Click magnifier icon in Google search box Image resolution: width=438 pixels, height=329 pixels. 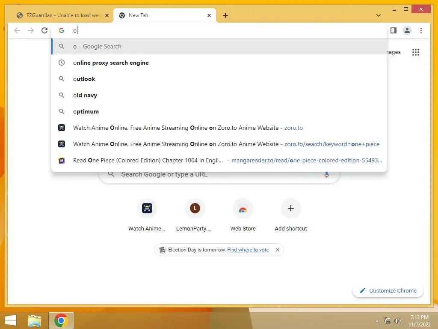click(111, 174)
